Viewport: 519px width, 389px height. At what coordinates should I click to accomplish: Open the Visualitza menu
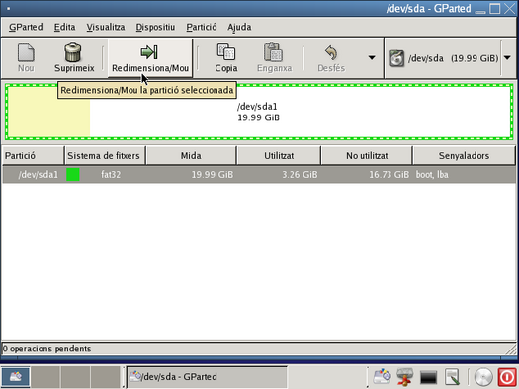(106, 27)
